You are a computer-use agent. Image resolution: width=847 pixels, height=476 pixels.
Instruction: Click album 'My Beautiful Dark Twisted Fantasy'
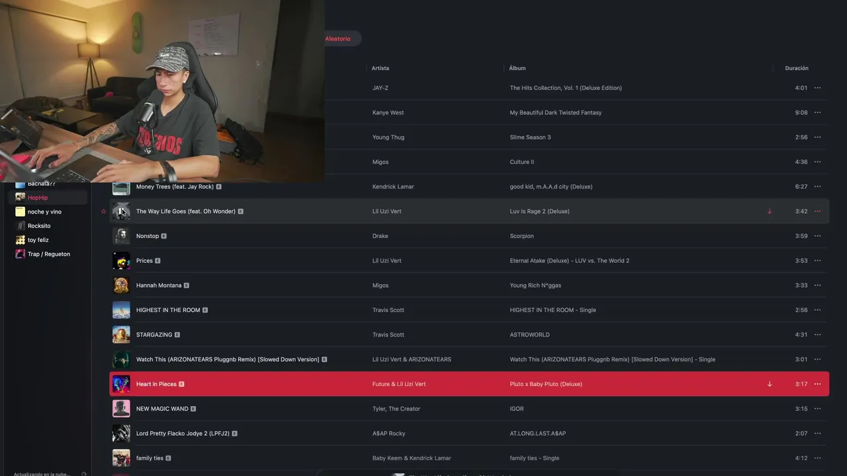(556, 112)
